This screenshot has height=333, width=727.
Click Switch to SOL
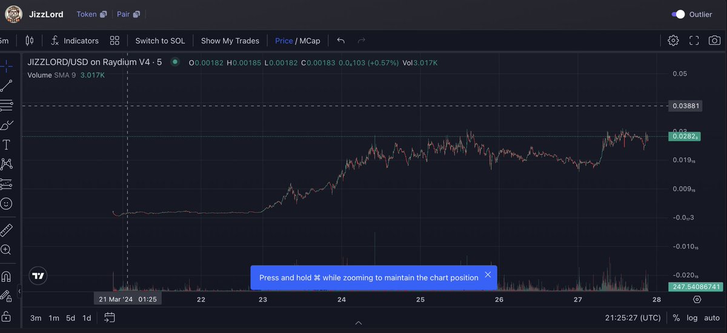(x=160, y=40)
